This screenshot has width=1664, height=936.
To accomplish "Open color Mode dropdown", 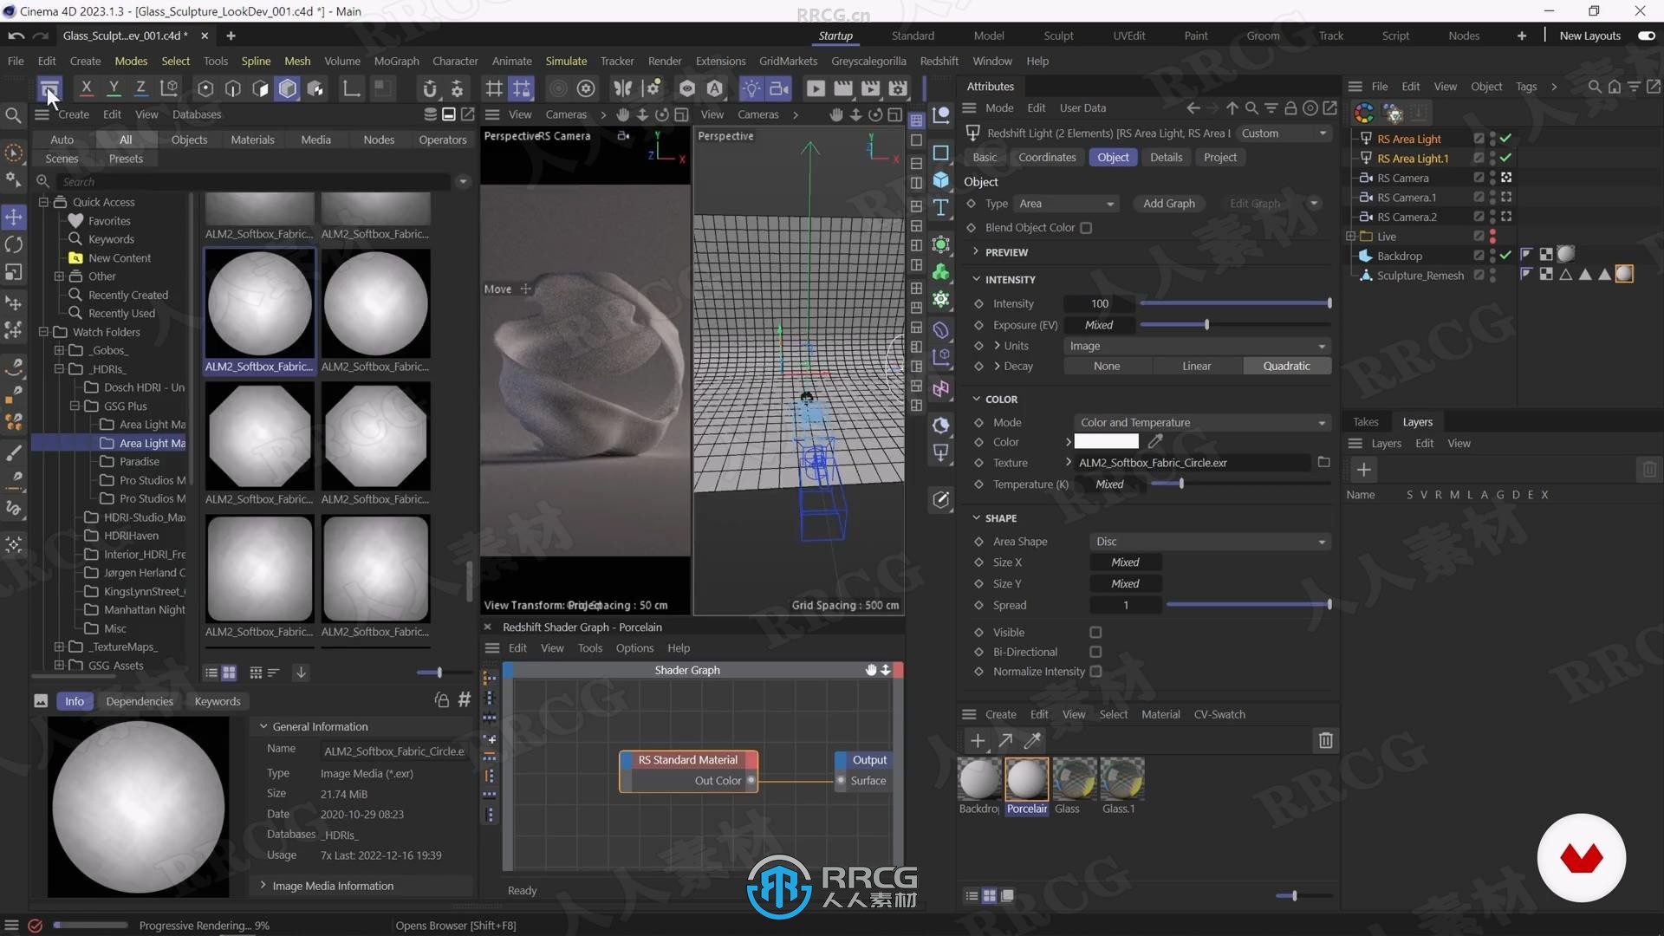I will point(1202,423).
